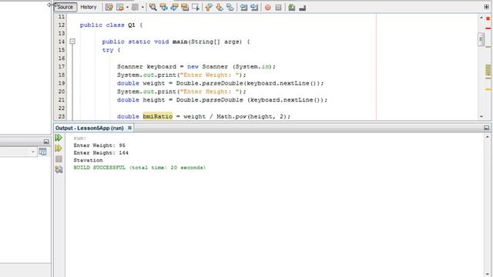Open the left panel combo box dropdown

click(33, 152)
